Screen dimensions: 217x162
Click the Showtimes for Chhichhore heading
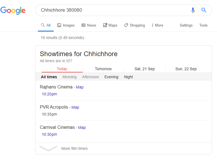pos(79,54)
